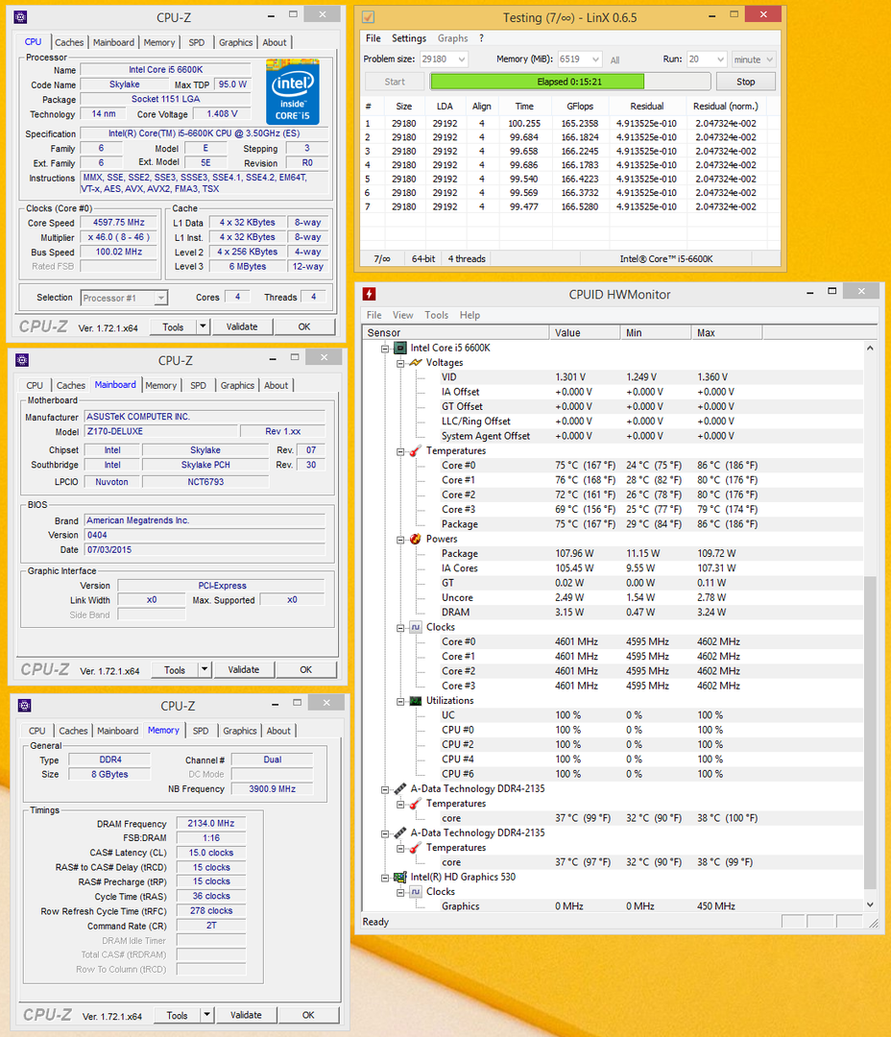
Task: Click the HWMonitor vertical scrollbar down arrow
Action: point(871,904)
